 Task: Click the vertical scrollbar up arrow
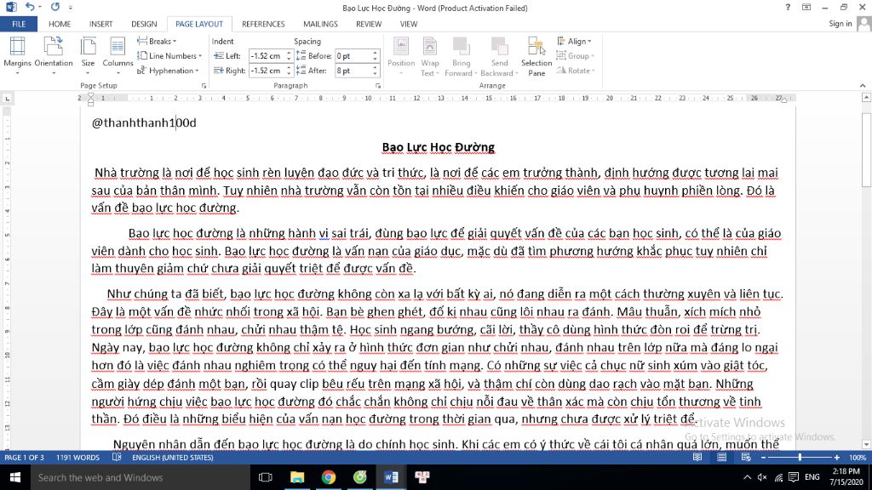click(866, 97)
